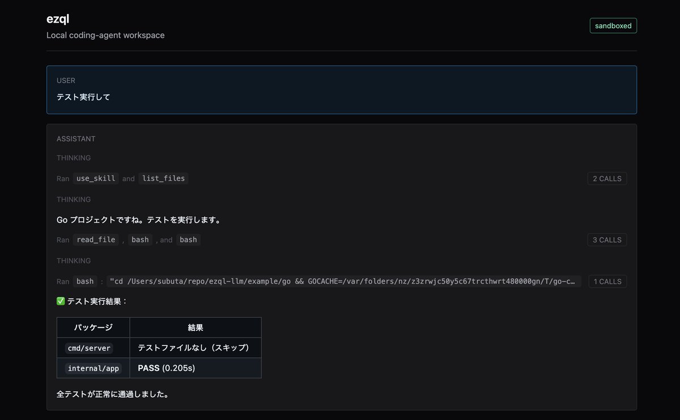Screen dimensions: 680x420
Task: Click the ezql workspace title
Action: click(58, 18)
